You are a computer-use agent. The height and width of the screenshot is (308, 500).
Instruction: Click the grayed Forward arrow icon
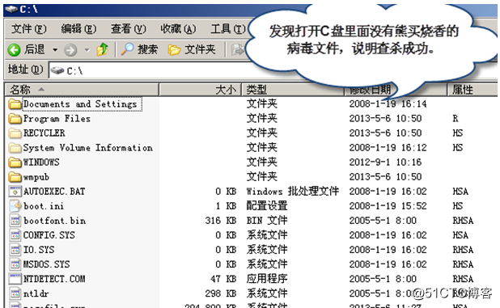[x=70, y=50]
